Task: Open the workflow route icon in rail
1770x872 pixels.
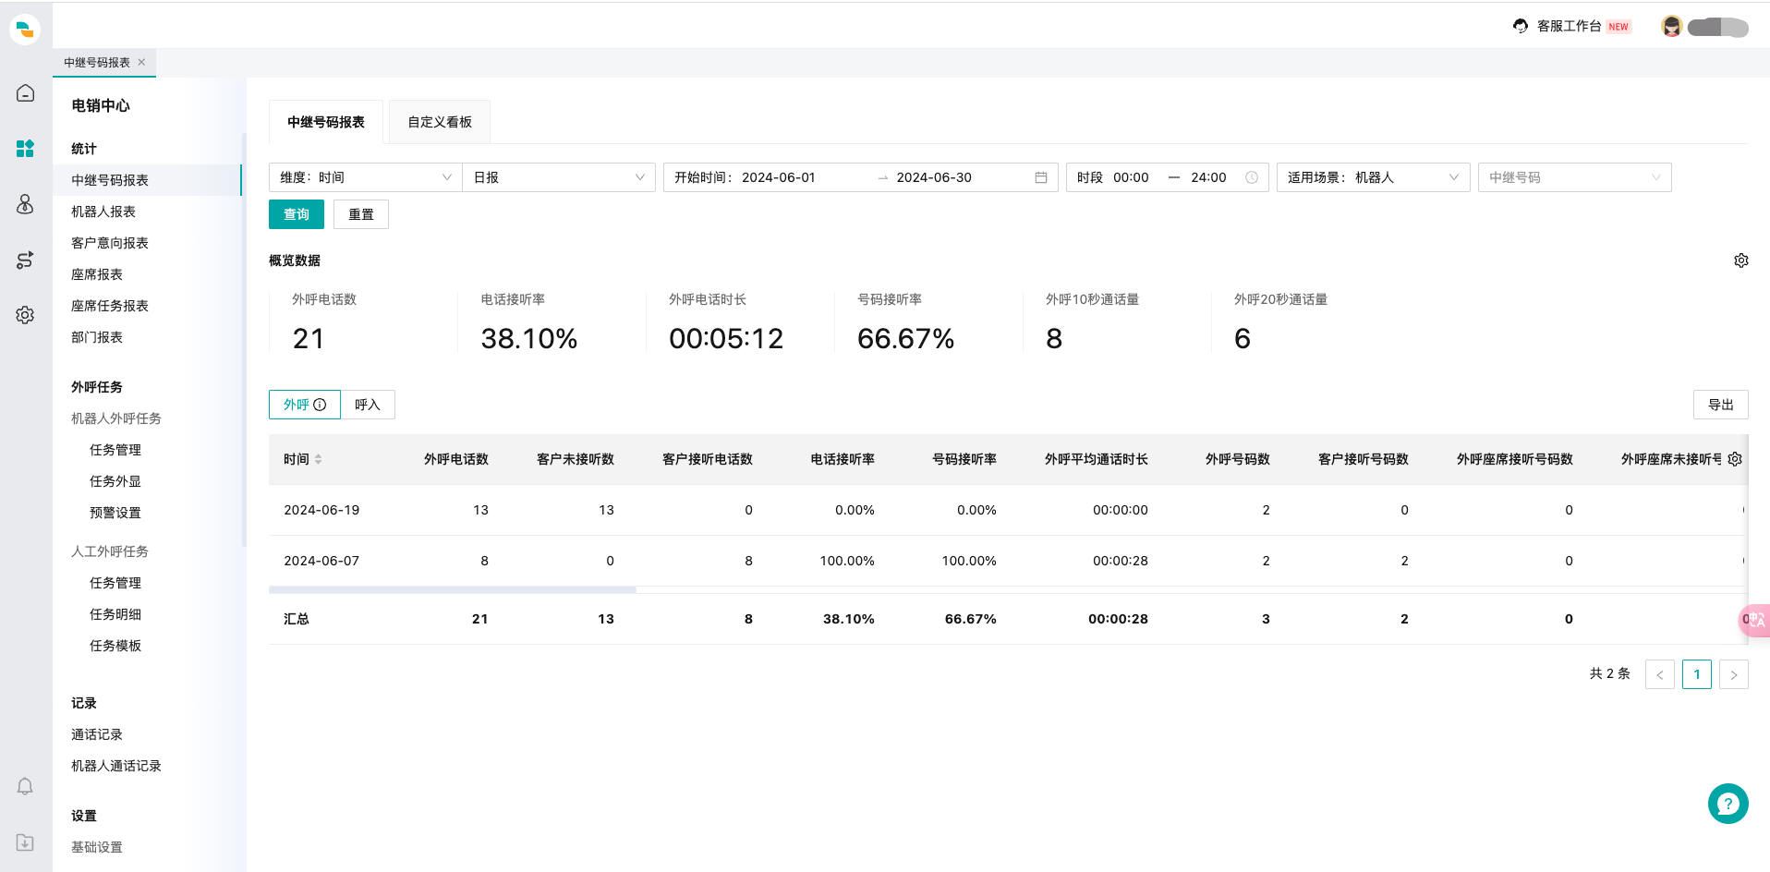Action: click(x=25, y=260)
